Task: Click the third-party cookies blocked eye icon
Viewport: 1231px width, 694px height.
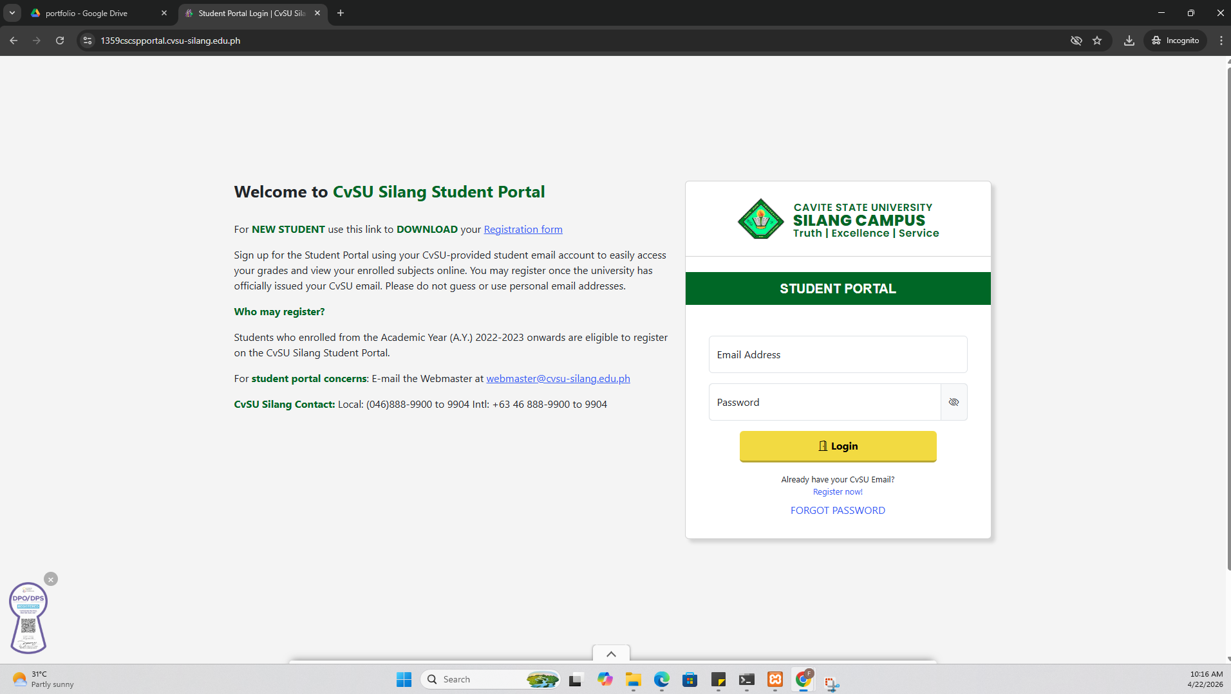Action: pyautogui.click(x=1076, y=41)
